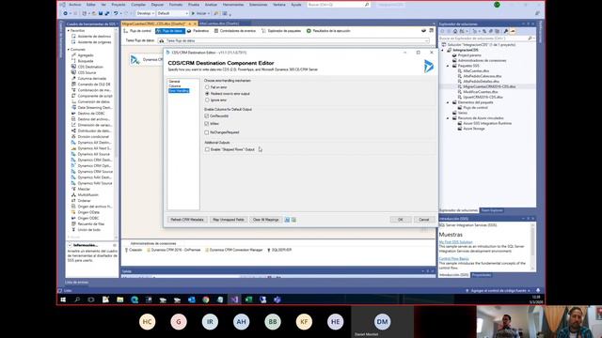Click the SQLSERVER connection manager
This screenshot has height=338, width=602.
279,250
